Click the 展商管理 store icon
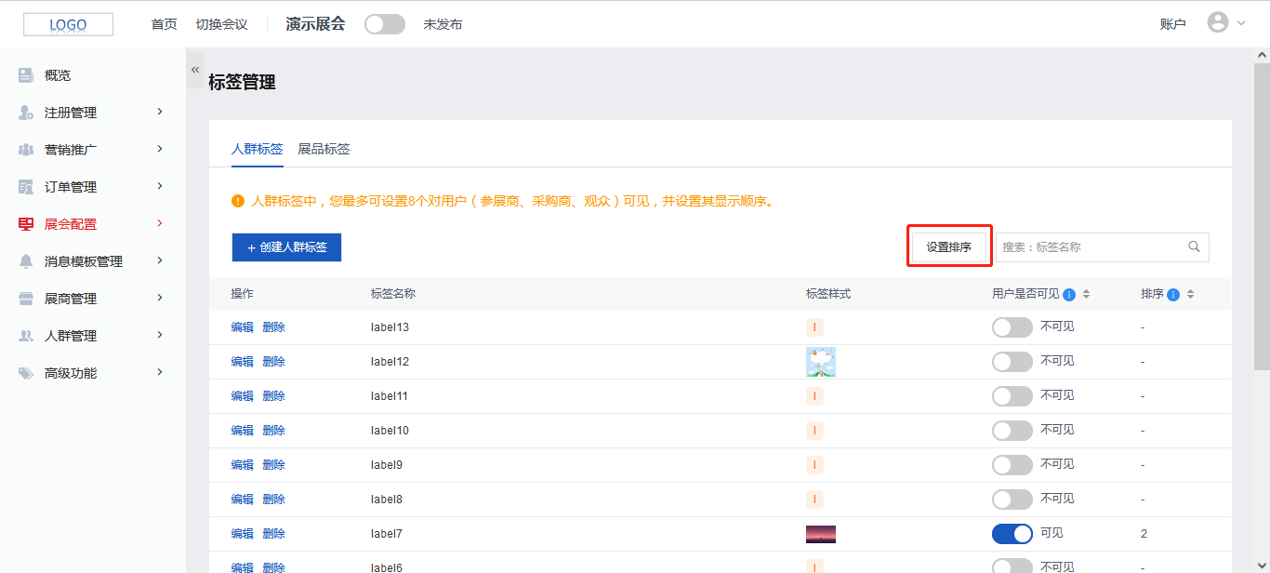This screenshot has height=573, width=1270. (26, 299)
